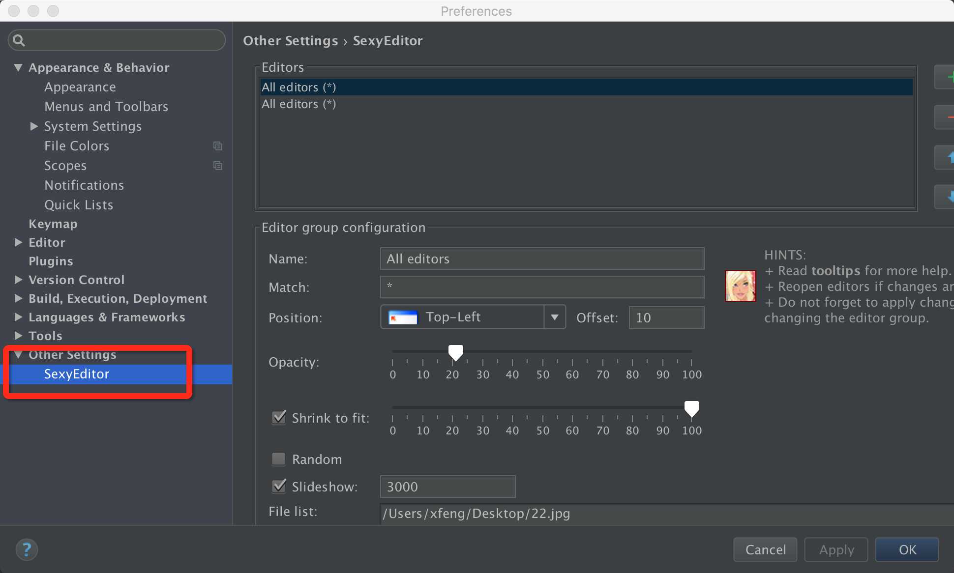Screen dimensions: 954x573
Task: Click the Cancel button
Action: coord(765,549)
